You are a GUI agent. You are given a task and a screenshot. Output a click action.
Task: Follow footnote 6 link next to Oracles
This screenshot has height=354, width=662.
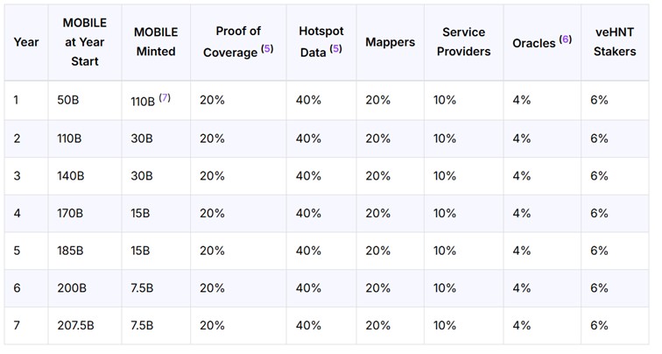[564, 41]
